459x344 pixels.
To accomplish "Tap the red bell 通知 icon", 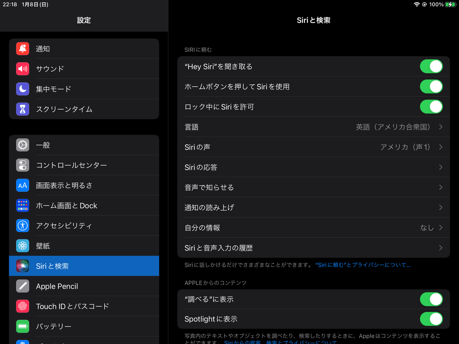I will coord(23,48).
